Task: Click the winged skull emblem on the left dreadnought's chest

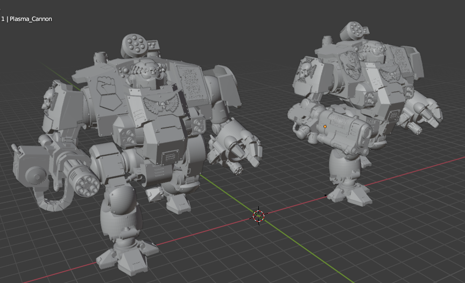Action: [x=161, y=105]
